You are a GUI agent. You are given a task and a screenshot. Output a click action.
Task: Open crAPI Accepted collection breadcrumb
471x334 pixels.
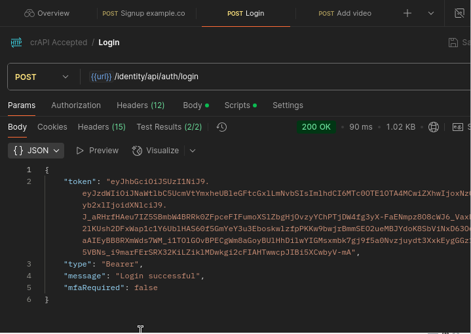(58, 43)
